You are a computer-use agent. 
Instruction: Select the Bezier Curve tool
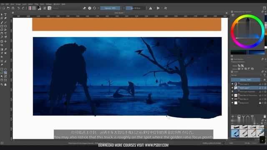click(x=2, y=33)
